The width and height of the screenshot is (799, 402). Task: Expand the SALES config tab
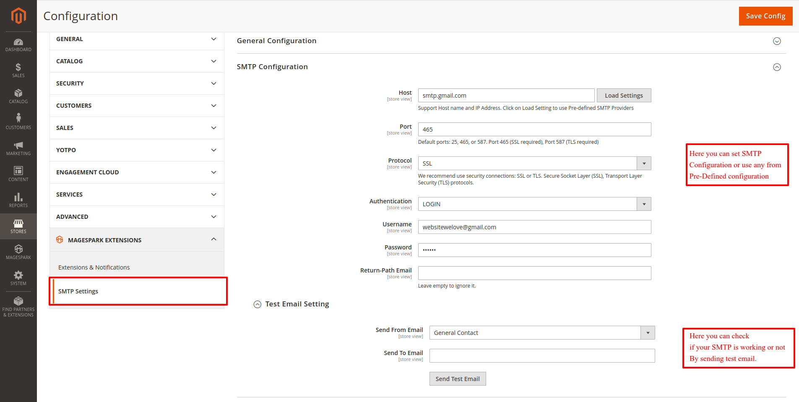tap(137, 128)
